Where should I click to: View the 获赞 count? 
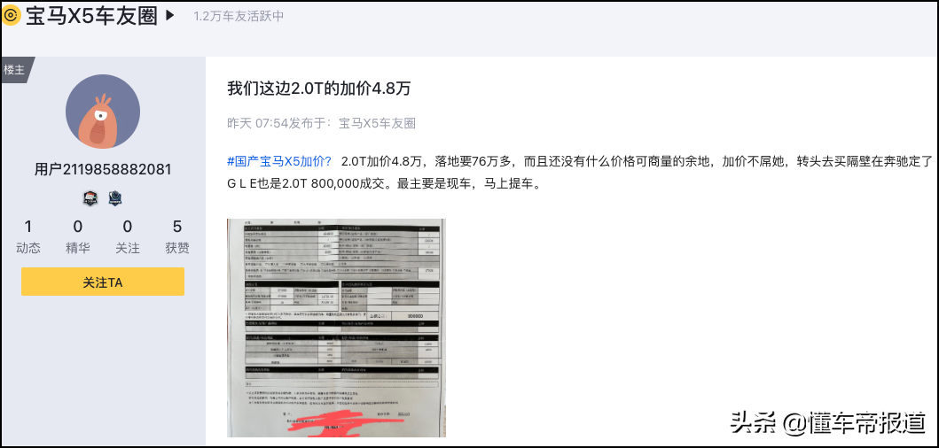[x=177, y=237]
